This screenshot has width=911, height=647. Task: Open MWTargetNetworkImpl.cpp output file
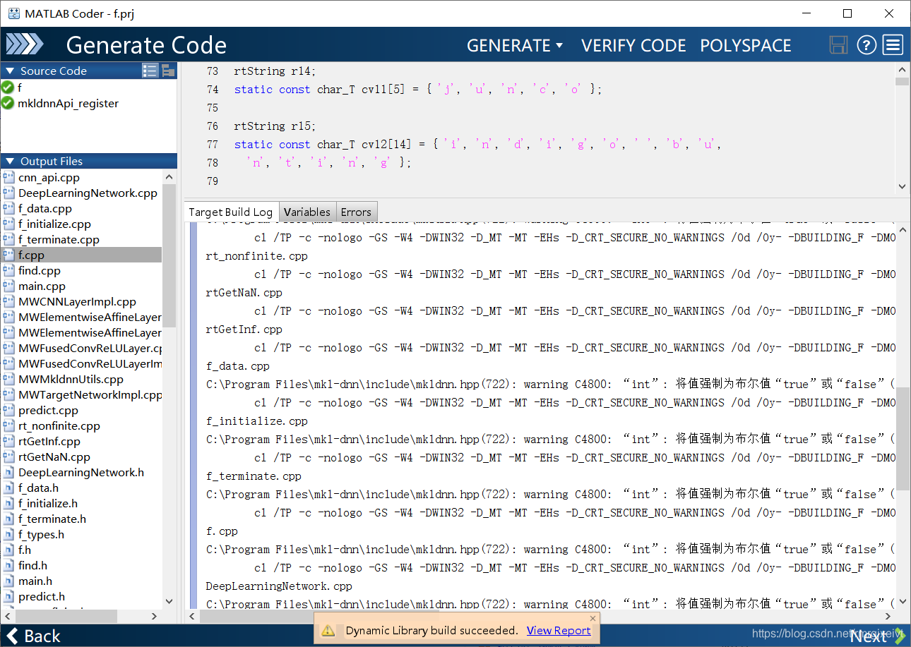(x=90, y=395)
